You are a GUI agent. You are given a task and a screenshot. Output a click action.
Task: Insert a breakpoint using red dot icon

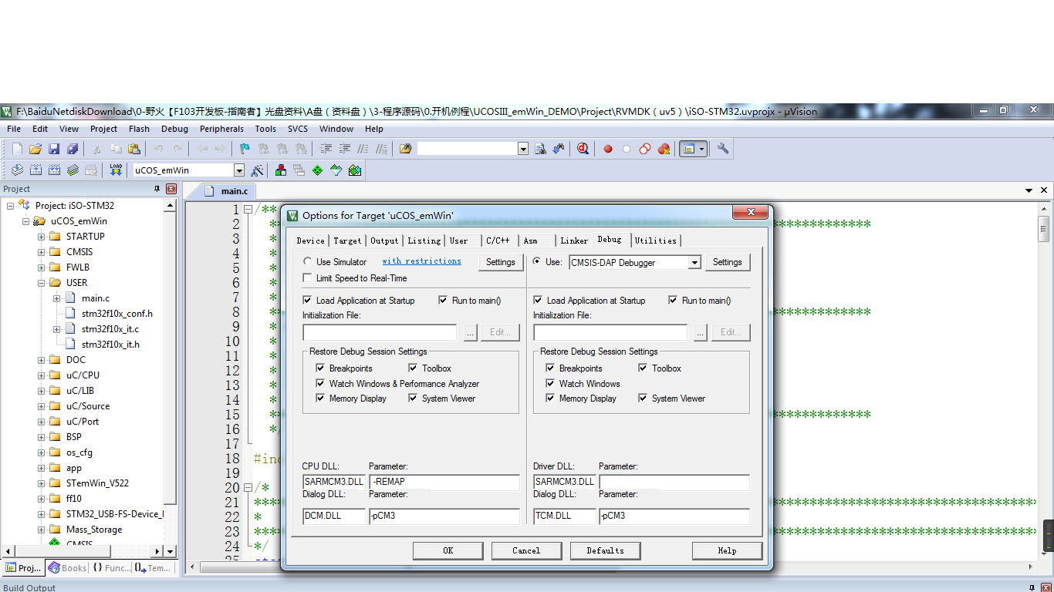pos(608,149)
